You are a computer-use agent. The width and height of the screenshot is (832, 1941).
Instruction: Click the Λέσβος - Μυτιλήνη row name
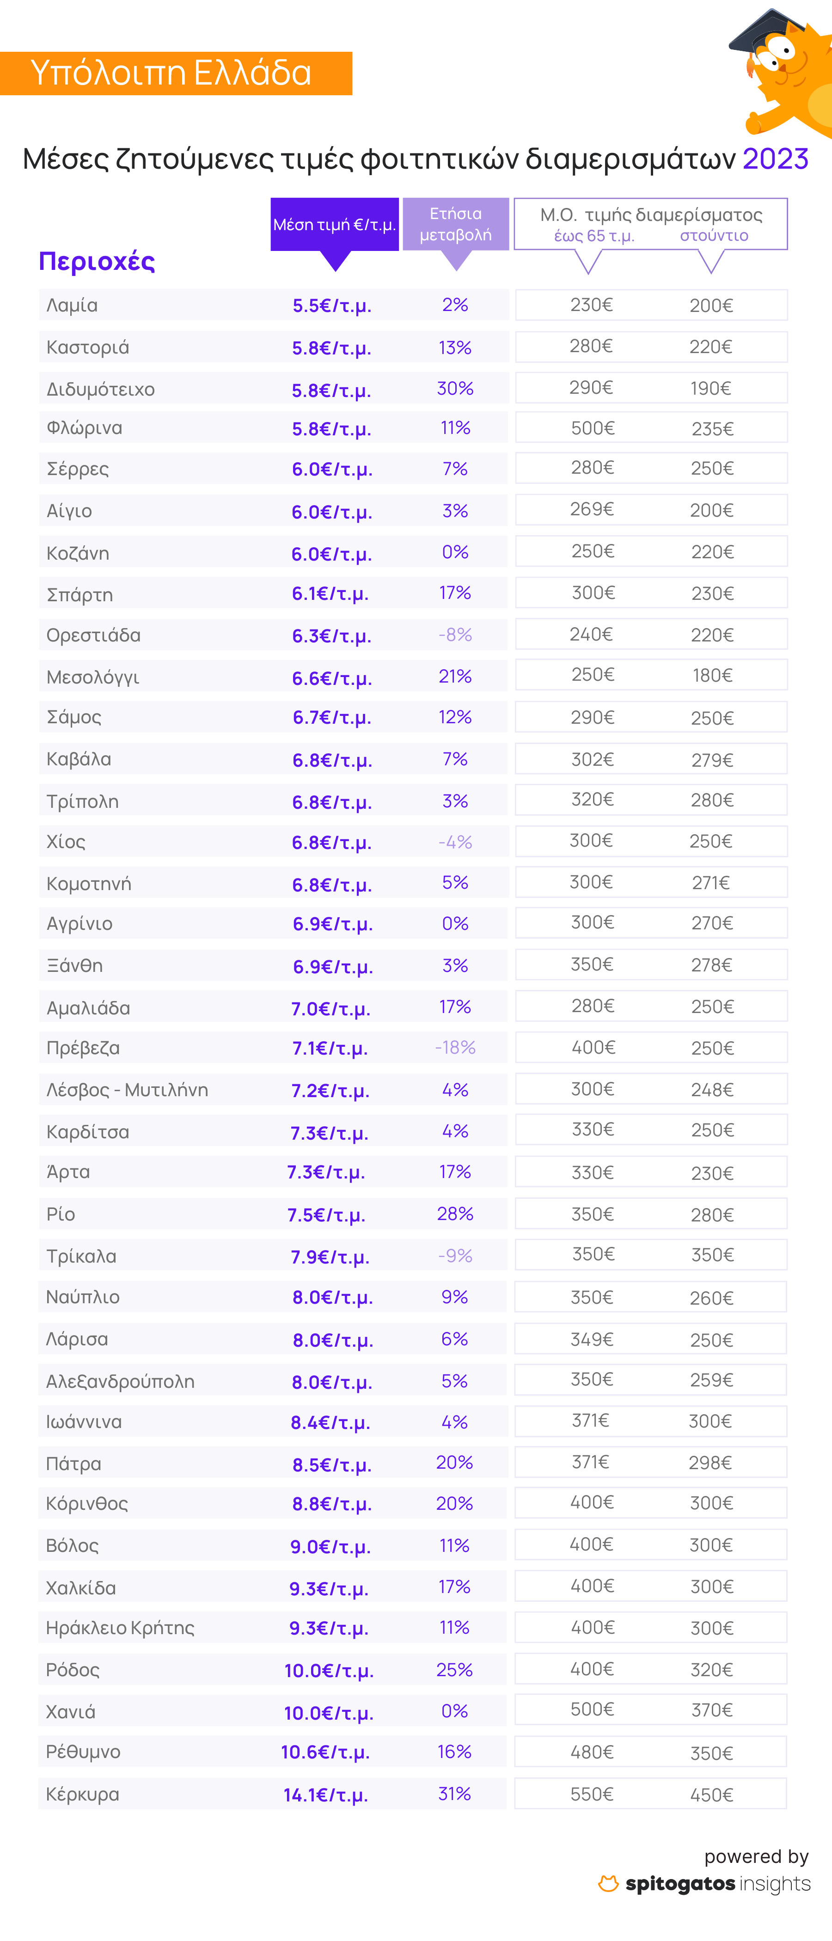pyautogui.click(x=127, y=1090)
